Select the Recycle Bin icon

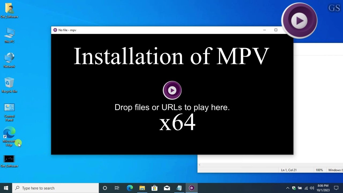(x=9, y=85)
